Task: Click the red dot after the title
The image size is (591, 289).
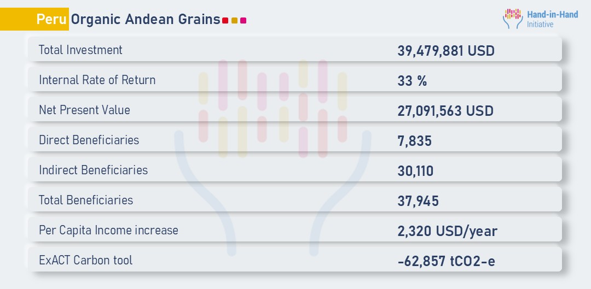Action: (225, 21)
